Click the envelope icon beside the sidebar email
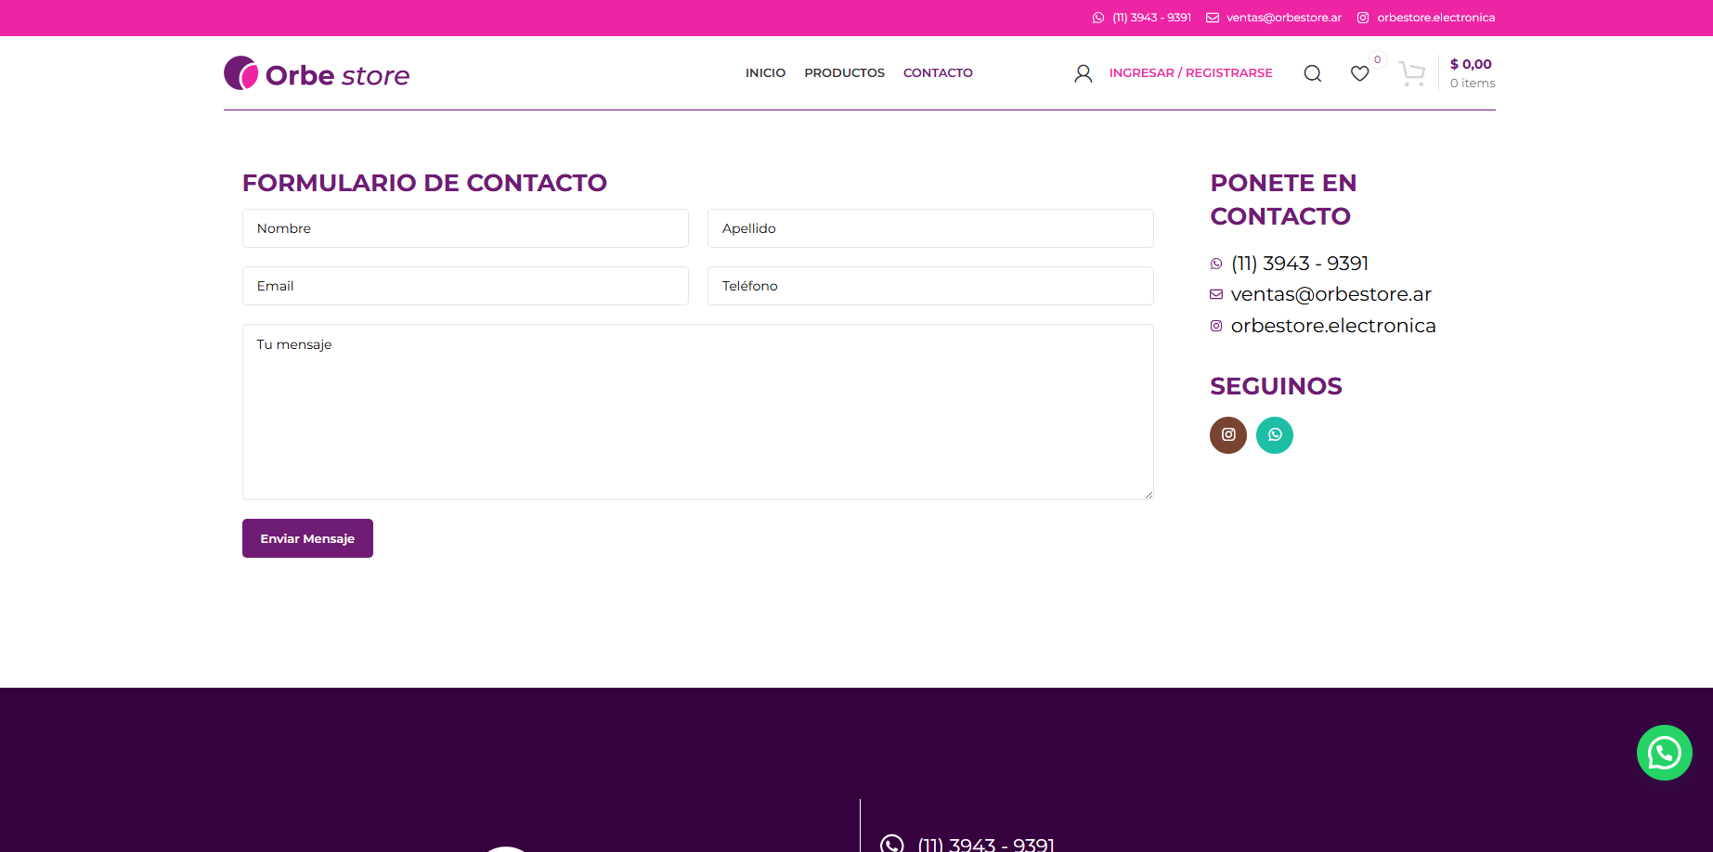Screen dimensions: 1713x852 1216,294
